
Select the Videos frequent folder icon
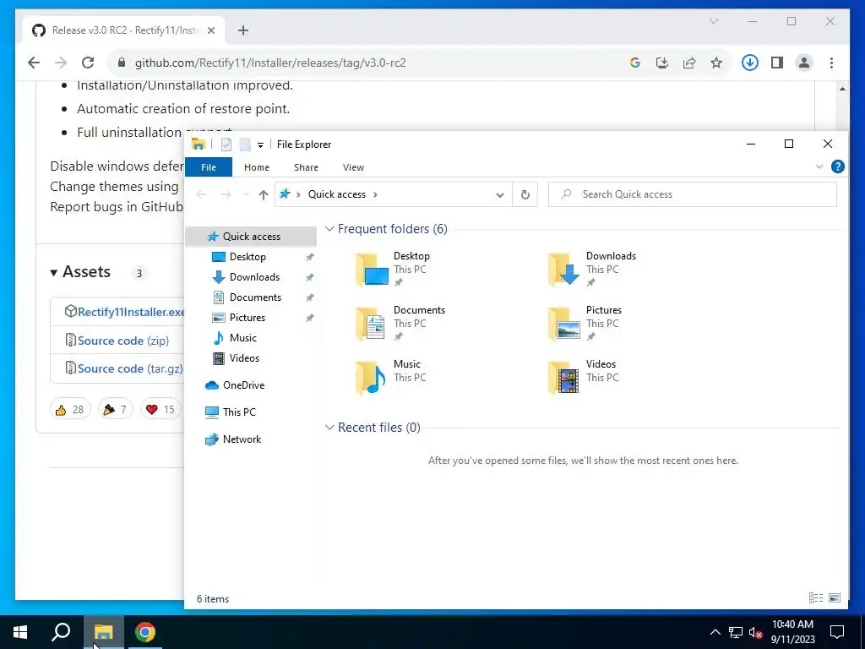tap(564, 378)
